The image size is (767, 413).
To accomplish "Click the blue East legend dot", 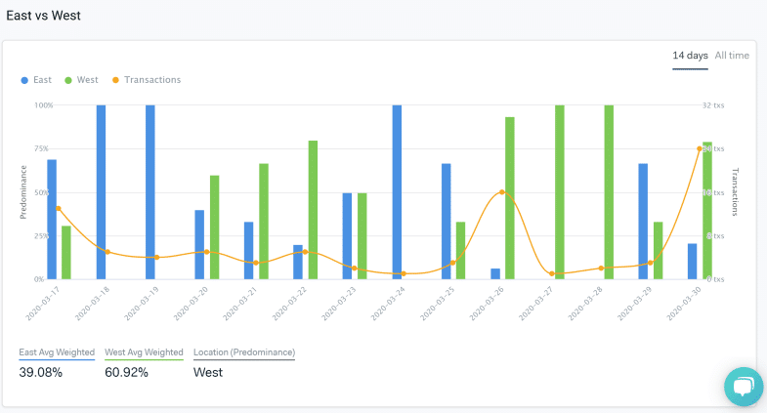I will 24,80.
